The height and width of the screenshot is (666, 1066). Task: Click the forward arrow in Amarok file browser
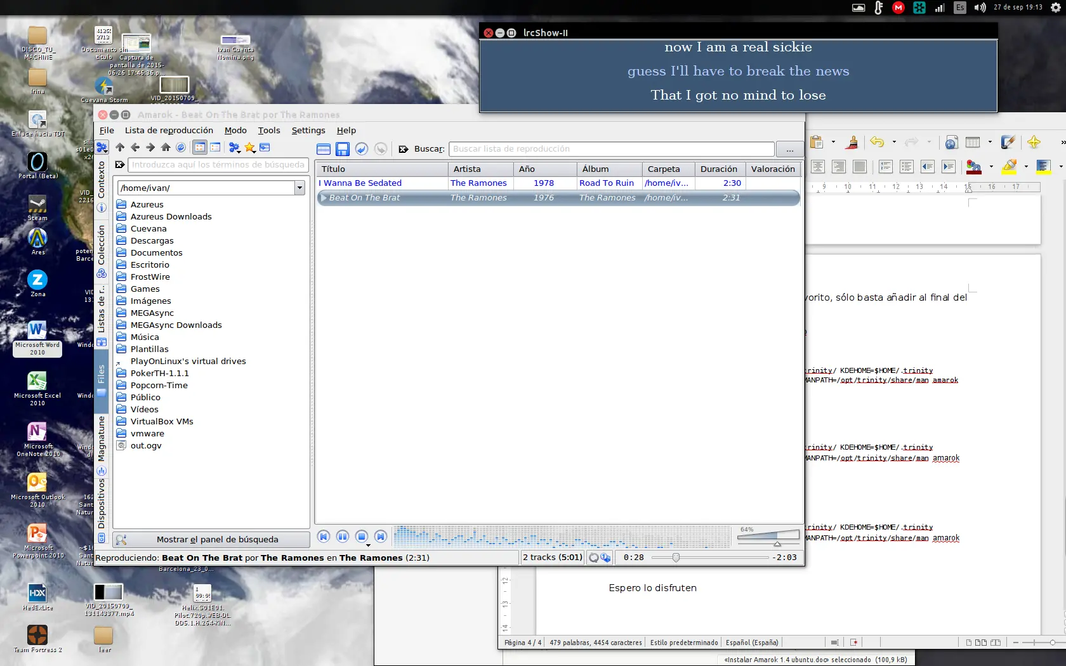[150, 147]
